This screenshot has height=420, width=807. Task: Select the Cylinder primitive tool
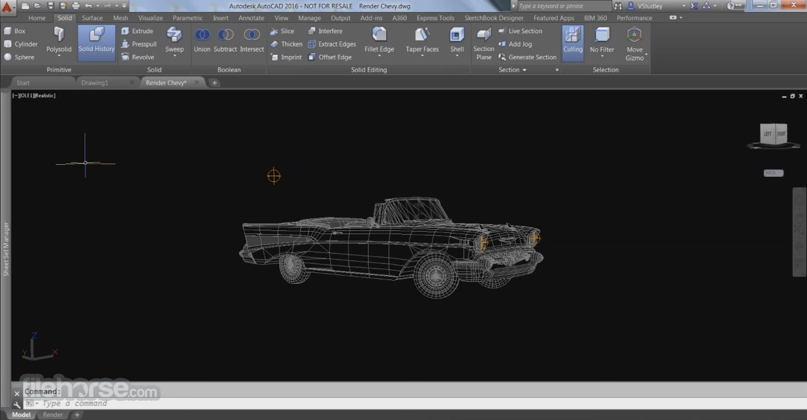tap(21, 44)
